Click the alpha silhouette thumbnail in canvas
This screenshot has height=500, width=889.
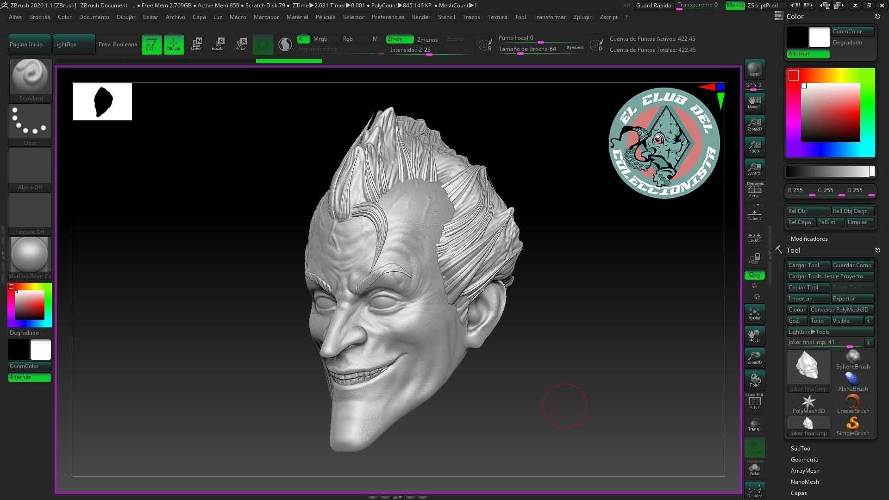(x=102, y=102)
